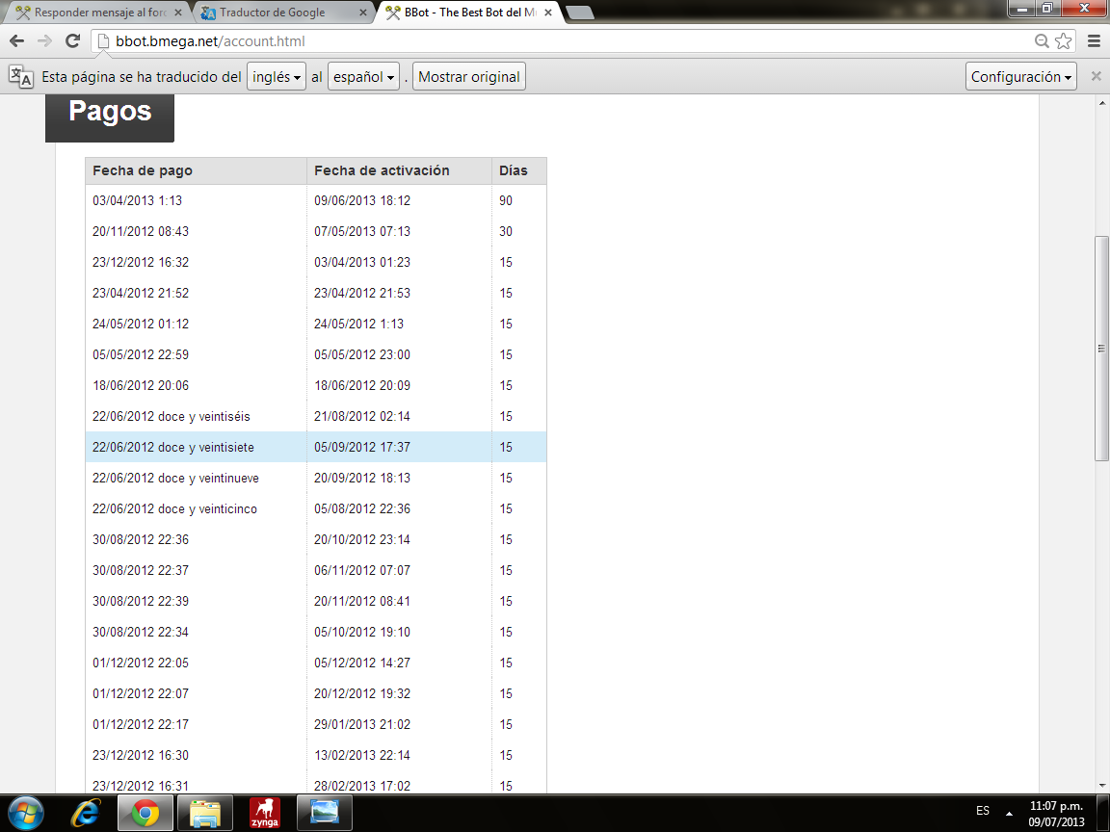Open a new browser tab
The image size is (1110, 832).
click(x=579, y=13)
